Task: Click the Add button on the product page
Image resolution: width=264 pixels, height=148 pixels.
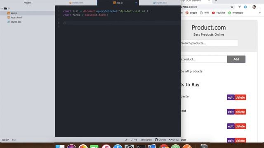Action: tap(236, 59)
